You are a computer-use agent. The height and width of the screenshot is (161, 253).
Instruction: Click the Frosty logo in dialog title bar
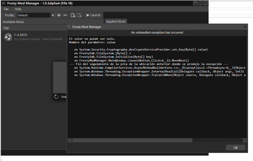click(x=69, y=27)
